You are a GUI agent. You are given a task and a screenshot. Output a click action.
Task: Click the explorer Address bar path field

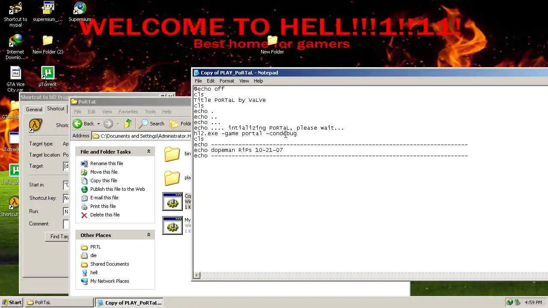tap(141, 136)
